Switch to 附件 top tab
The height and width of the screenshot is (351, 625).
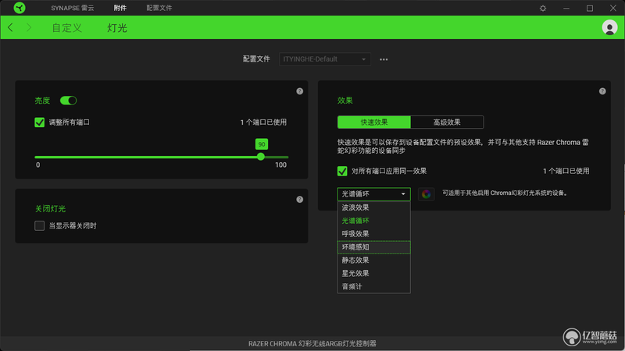click(120, 8)
